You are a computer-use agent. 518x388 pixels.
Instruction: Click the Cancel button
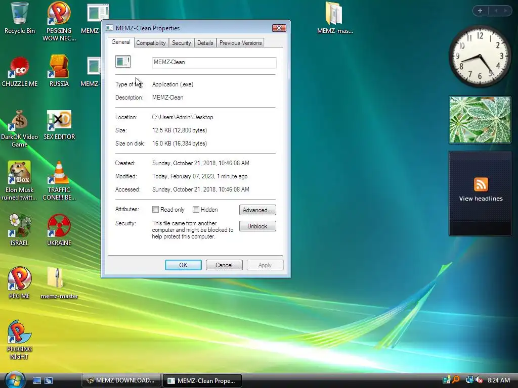pos(224,265)
